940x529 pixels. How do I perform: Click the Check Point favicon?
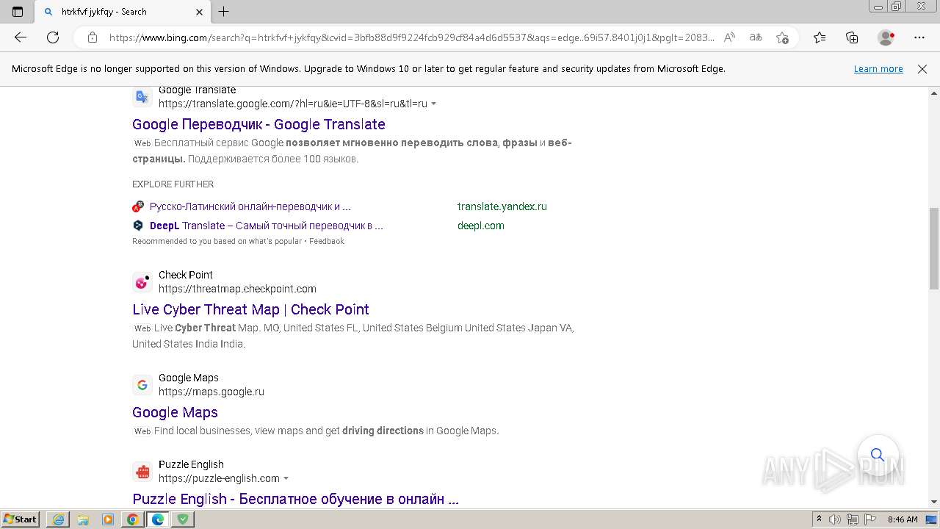142,282
